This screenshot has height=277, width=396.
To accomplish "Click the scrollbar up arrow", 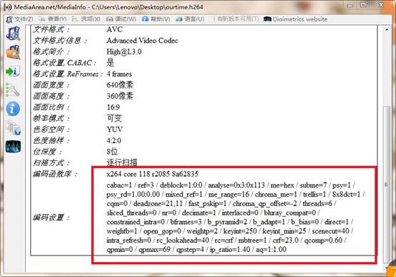I will point(387,29).
